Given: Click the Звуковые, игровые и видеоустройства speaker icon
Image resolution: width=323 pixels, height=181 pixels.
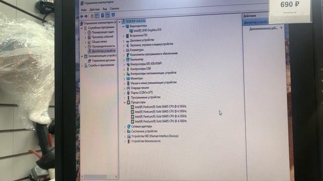Looking at the screenshot, I should click(x=128, y=45).
